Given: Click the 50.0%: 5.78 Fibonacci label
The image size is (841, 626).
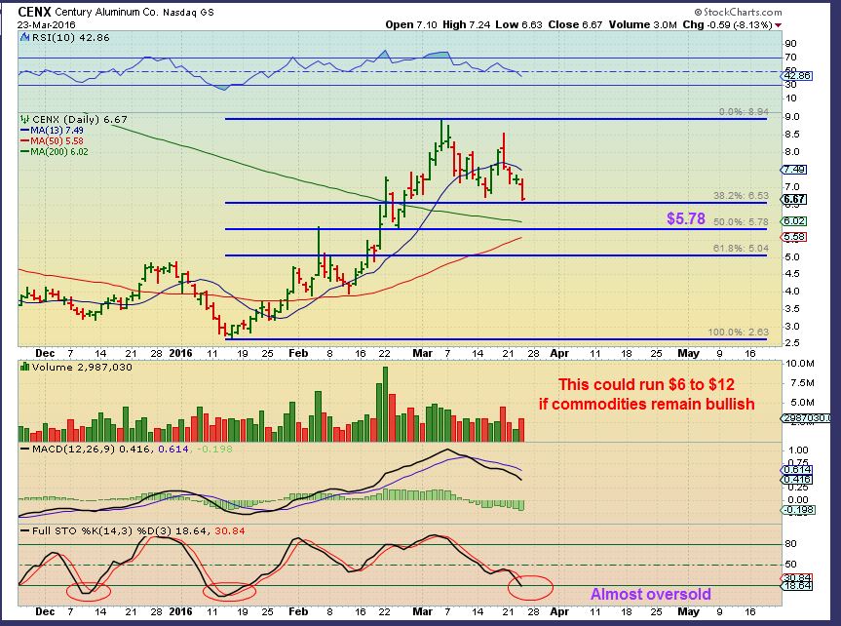Looking at the screenshot, I should point(741,221).
